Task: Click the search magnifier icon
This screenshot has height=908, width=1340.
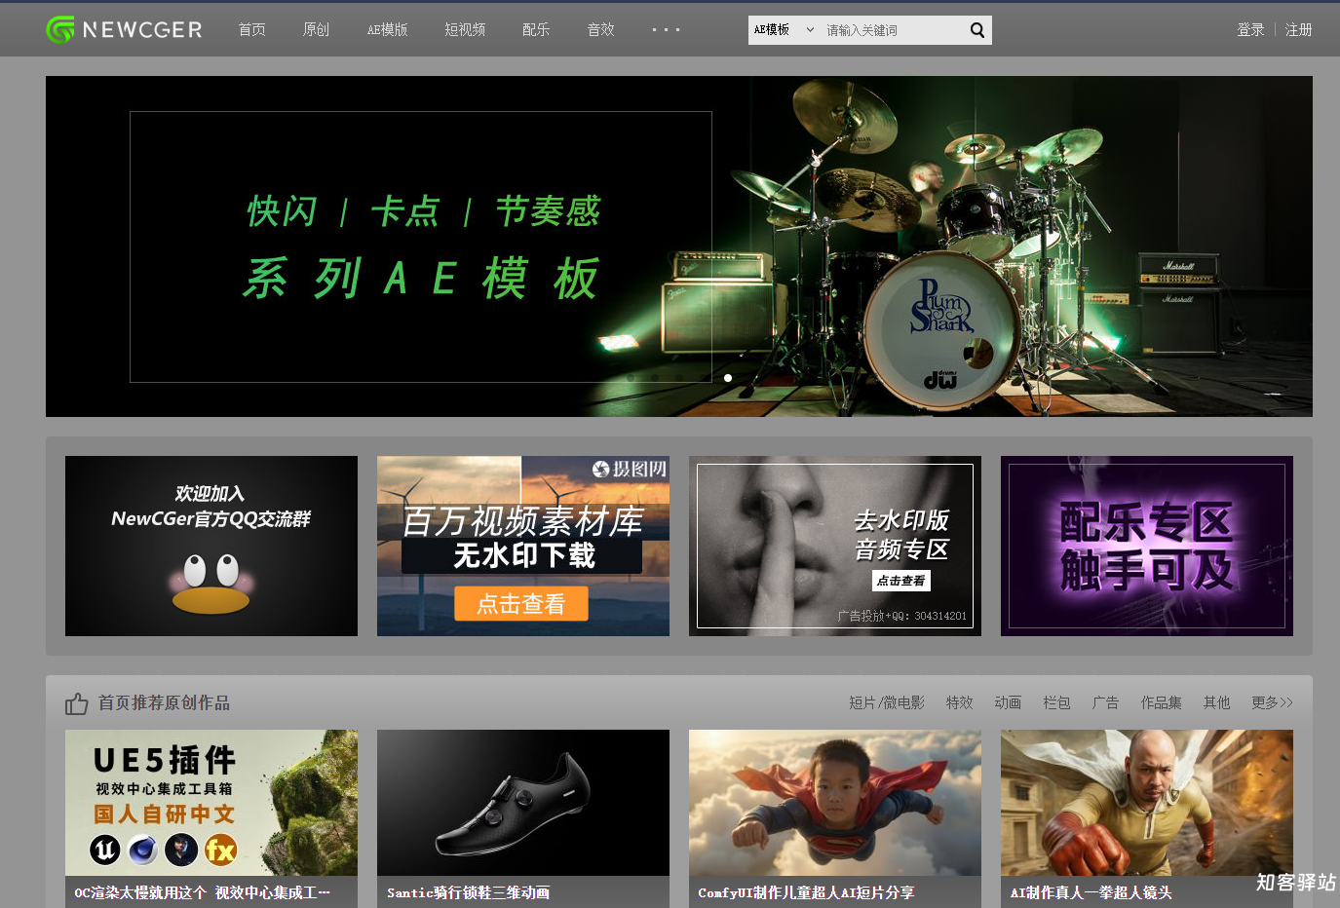Action: [976, 30]
